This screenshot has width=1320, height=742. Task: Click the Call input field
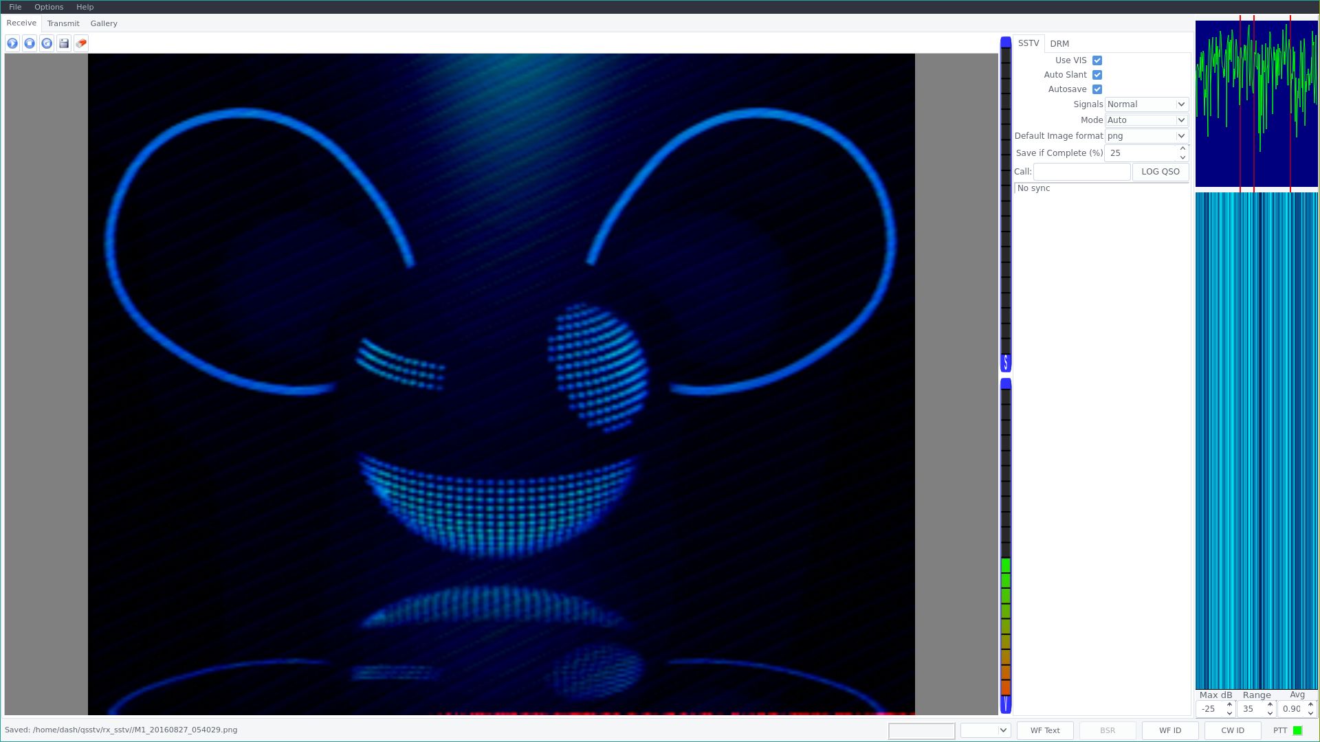tap(1082, 172)
